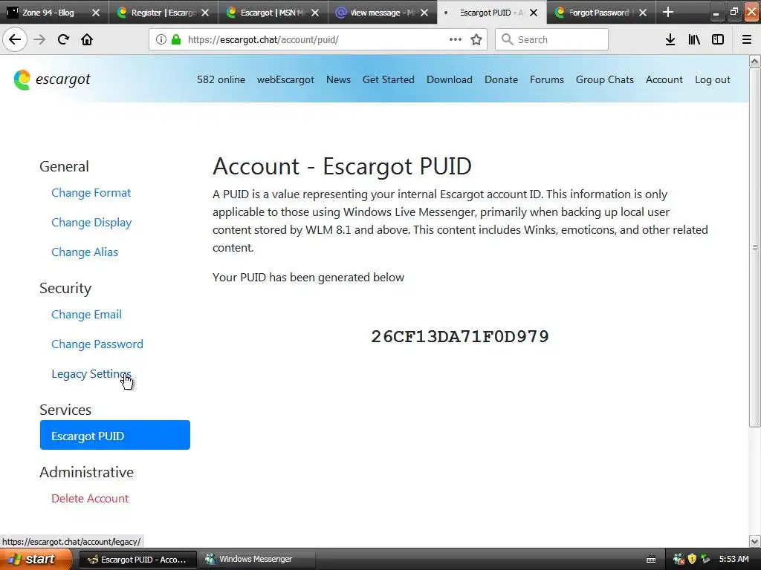761x570 pixels.
Task: Click the taskbar clock showing 5:53 AM
Action: pyautogui.click(x=734, y=560)
